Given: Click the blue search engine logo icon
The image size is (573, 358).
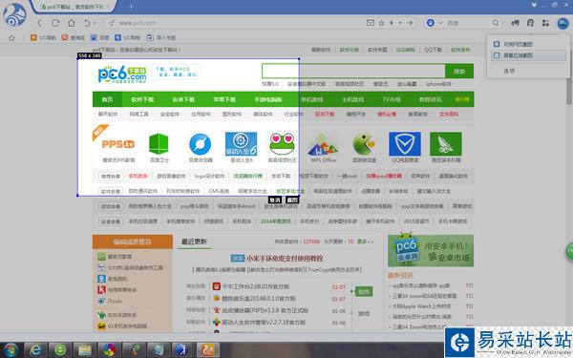Looking at the screenshot, I should point(431,23).
